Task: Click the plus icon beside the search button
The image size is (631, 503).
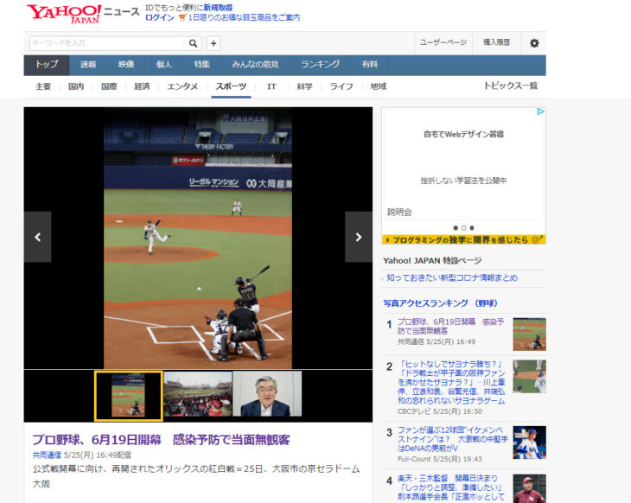Action: click(x=214, y=43)
